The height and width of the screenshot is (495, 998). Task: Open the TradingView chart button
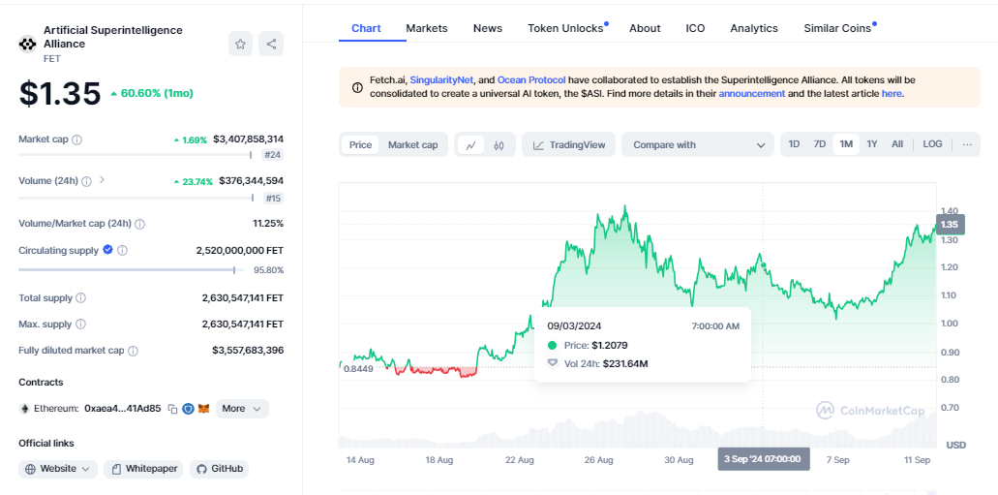tap(568, 144)
